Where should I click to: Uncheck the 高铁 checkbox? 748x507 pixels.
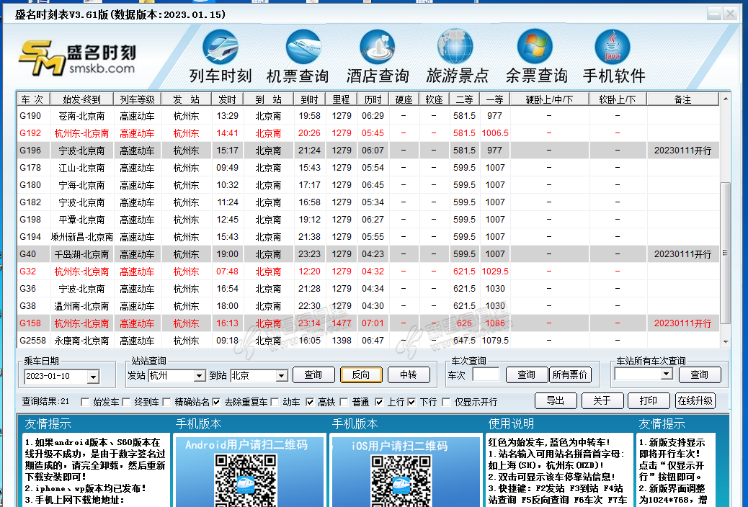click(310, 402)
